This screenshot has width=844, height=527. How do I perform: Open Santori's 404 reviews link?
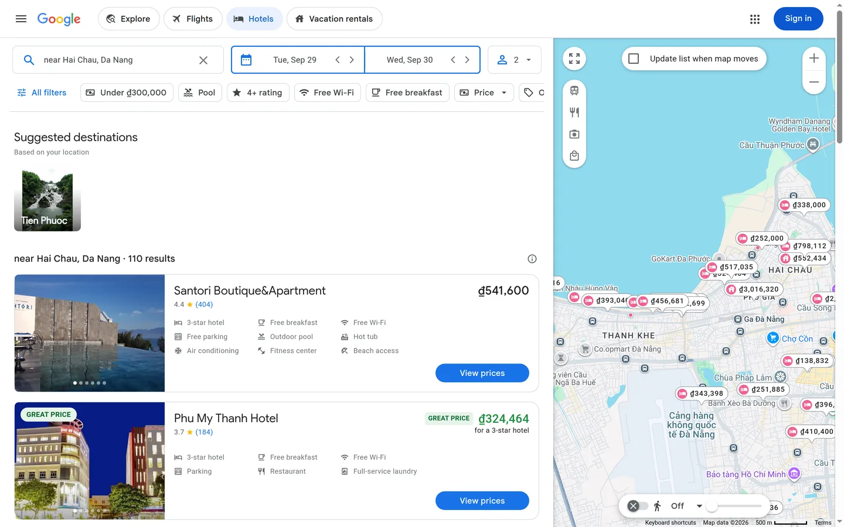coord(204,304)
